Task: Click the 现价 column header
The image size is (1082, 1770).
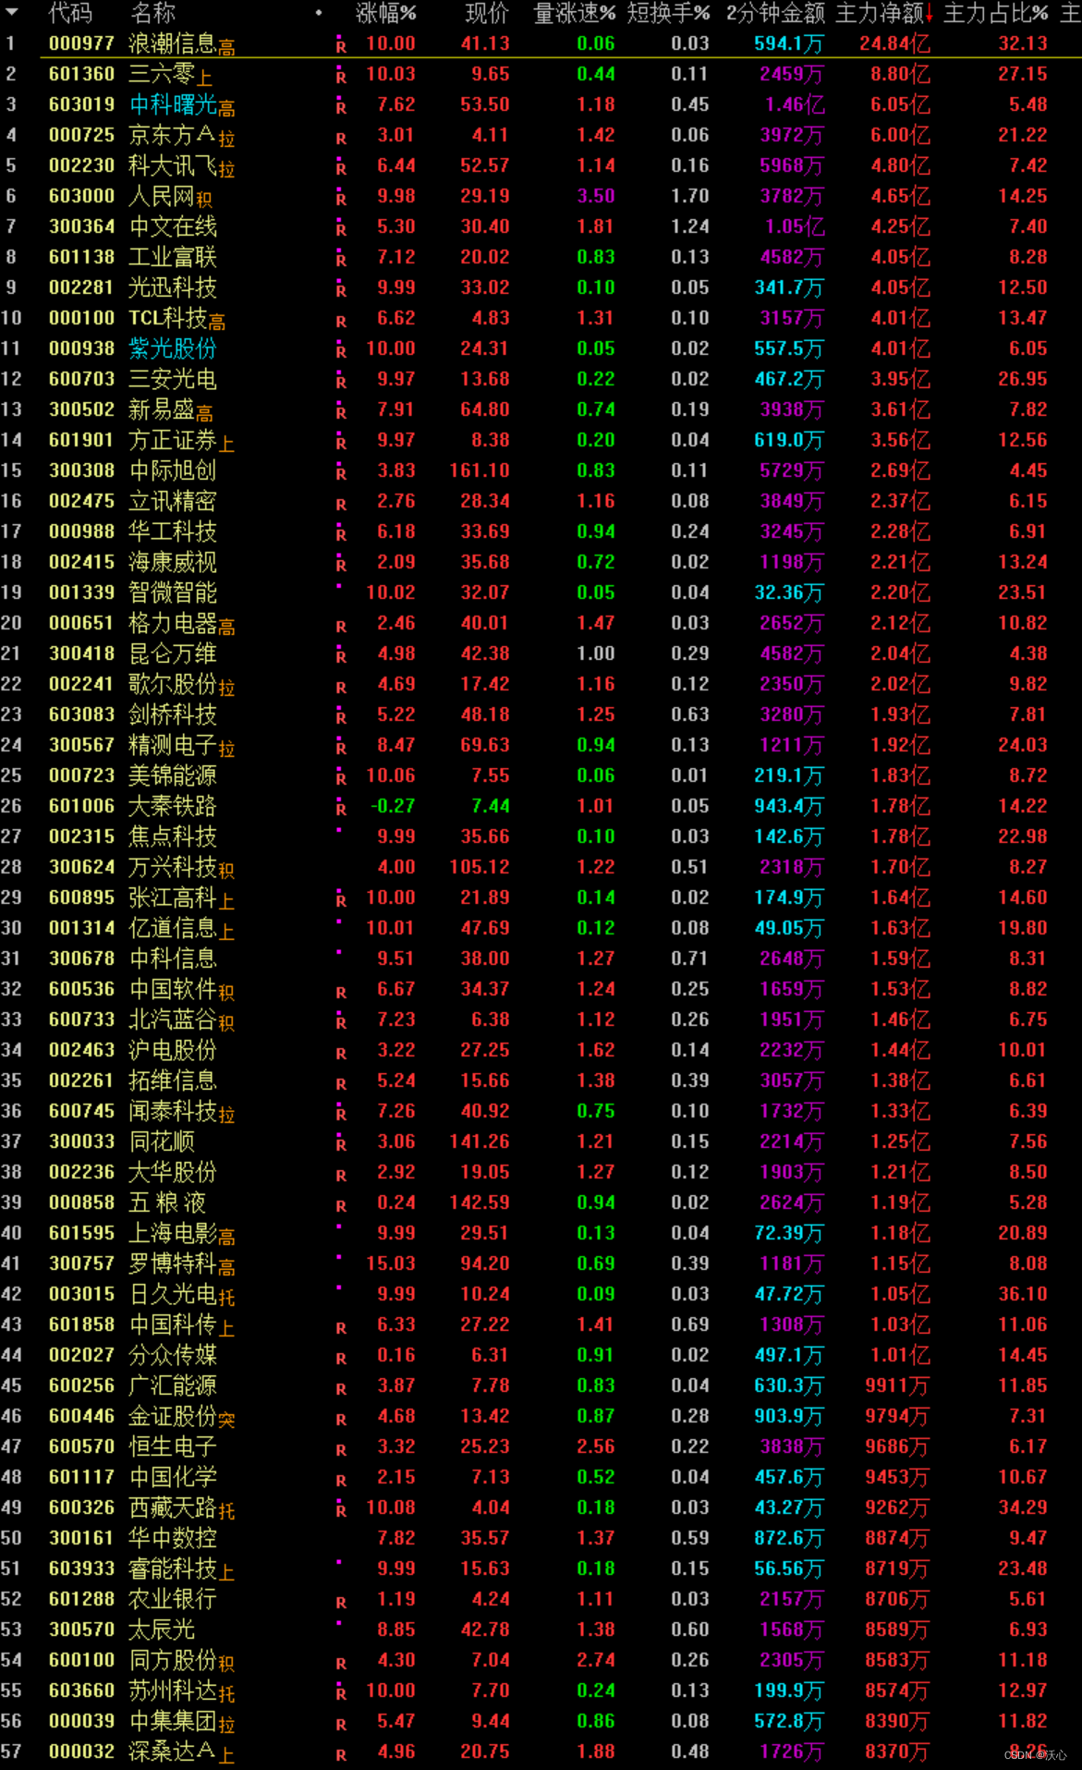Action: click(x=486, y=14)
